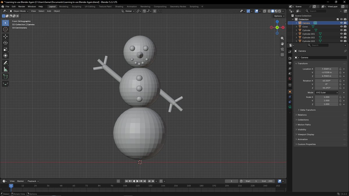
Task: Select the Select Box tool
Action: pos(6,23)
